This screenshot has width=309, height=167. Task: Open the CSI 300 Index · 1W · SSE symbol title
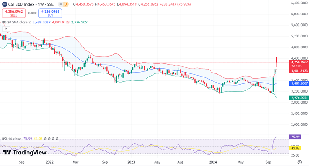[x=31, y=4]
